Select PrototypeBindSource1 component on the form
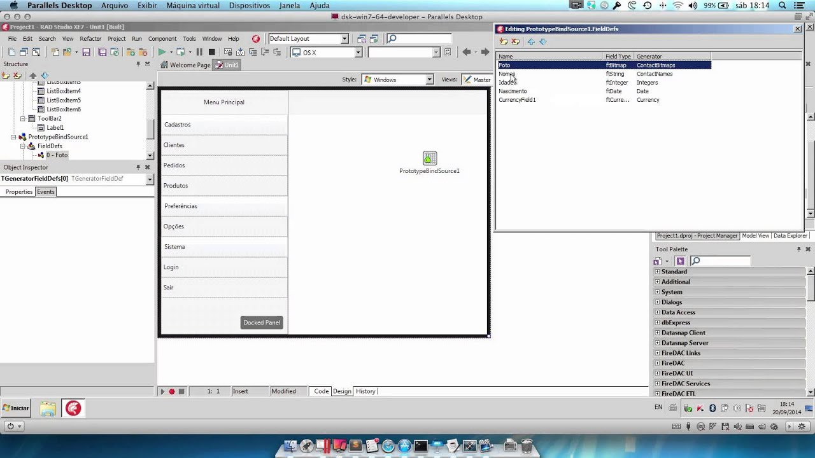 tap(430, 158)
